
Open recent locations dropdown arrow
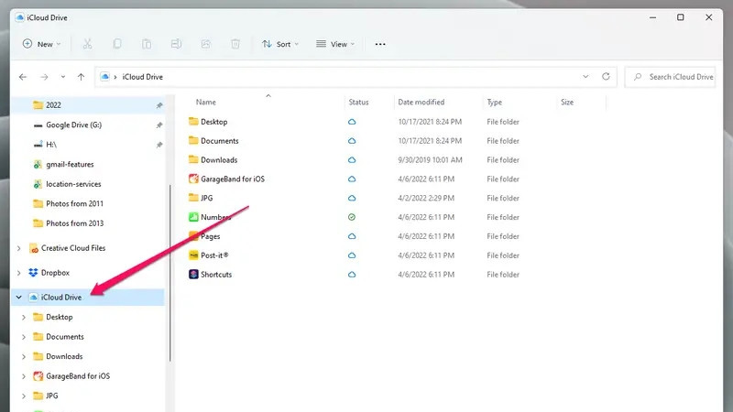click(62, 77)
